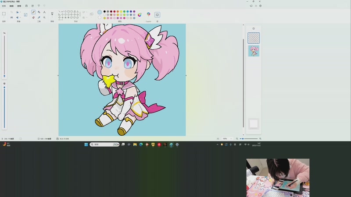Viewport: 351px width, 197px height.
Task: Select the five-point star shape
Action: [65, 18]
